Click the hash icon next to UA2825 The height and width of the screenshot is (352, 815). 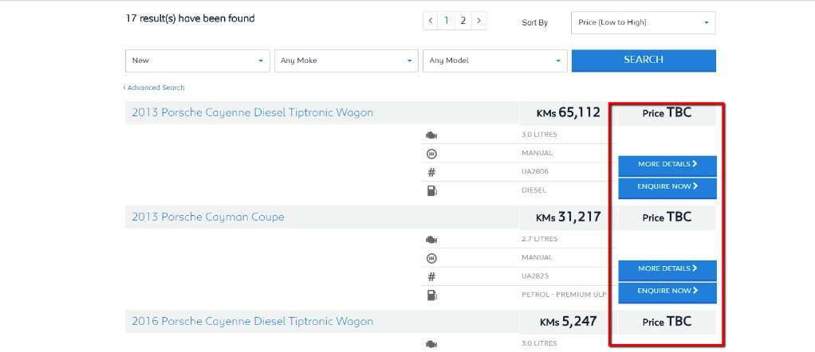[431, 276]
